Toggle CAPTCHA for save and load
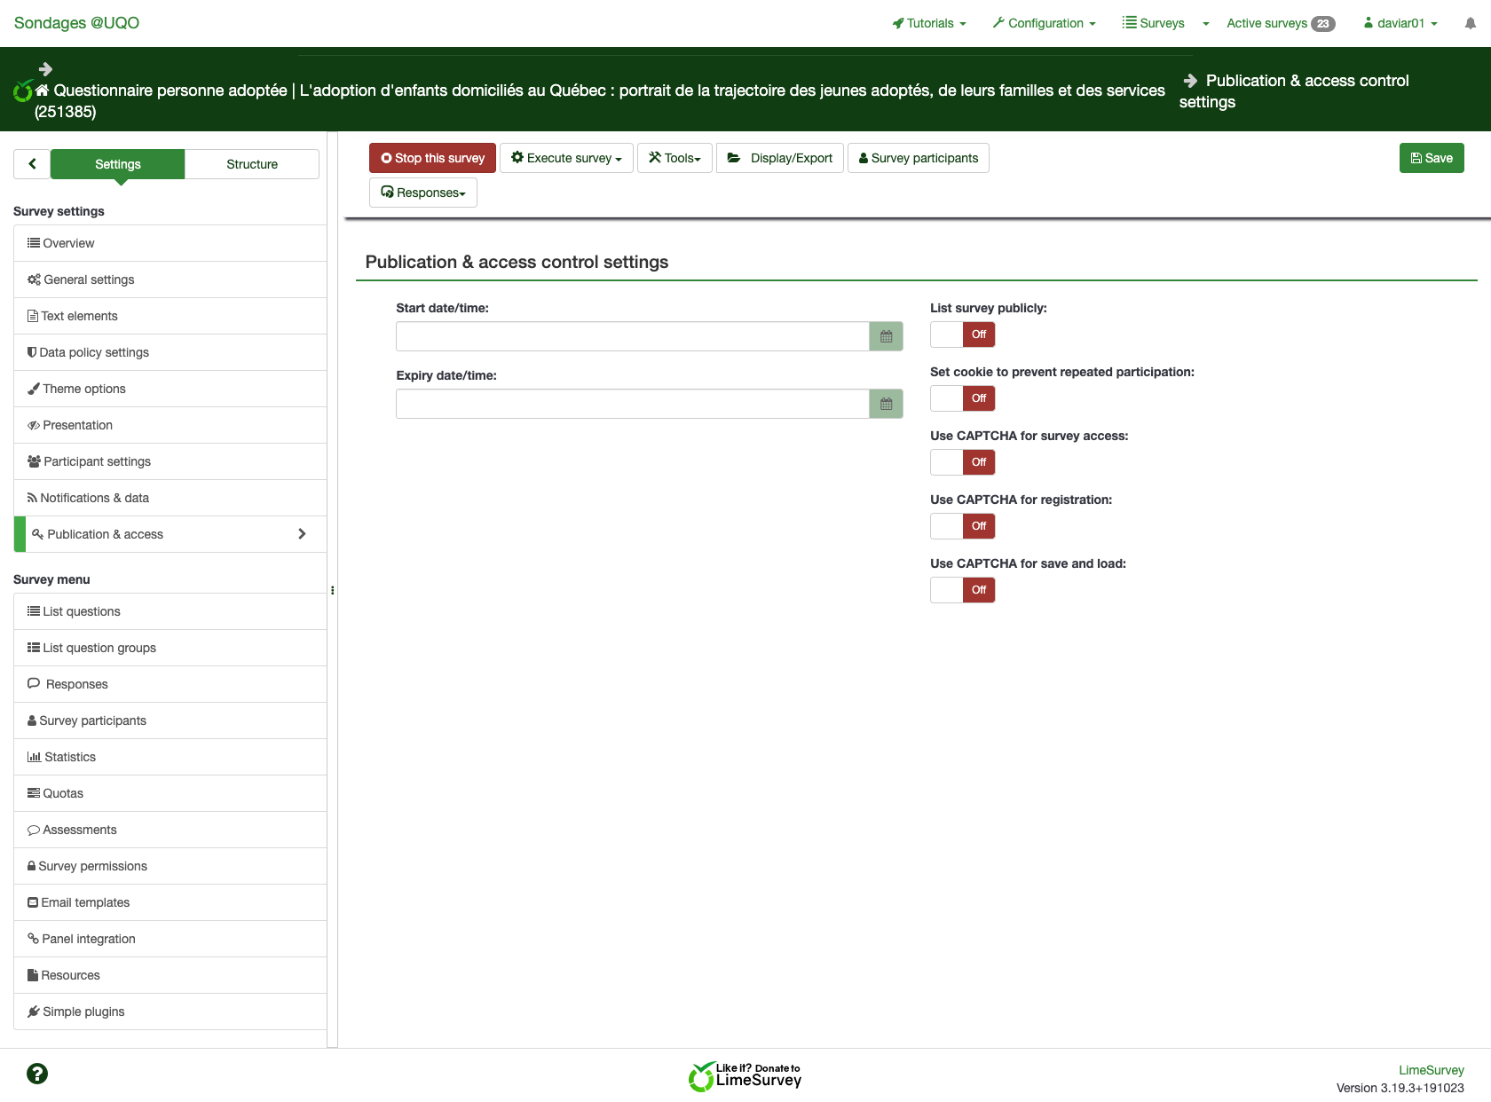1491x1102 pixels. (962, 590)
